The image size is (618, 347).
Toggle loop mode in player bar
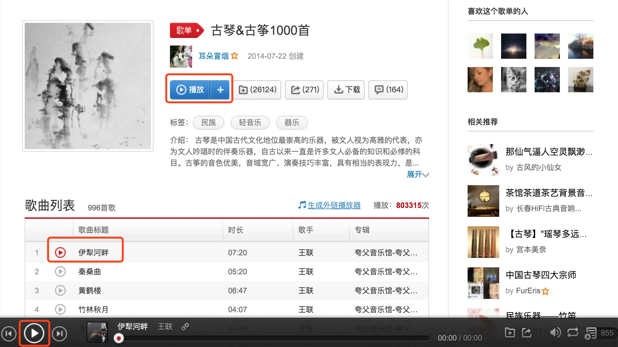pyautogui.click(x=573, y=332)
